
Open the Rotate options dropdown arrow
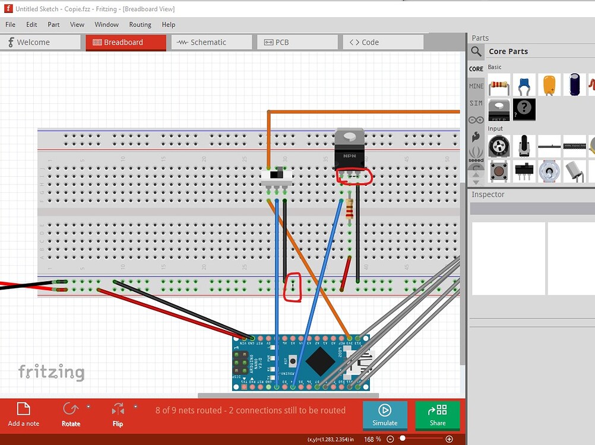pos(88,406)
